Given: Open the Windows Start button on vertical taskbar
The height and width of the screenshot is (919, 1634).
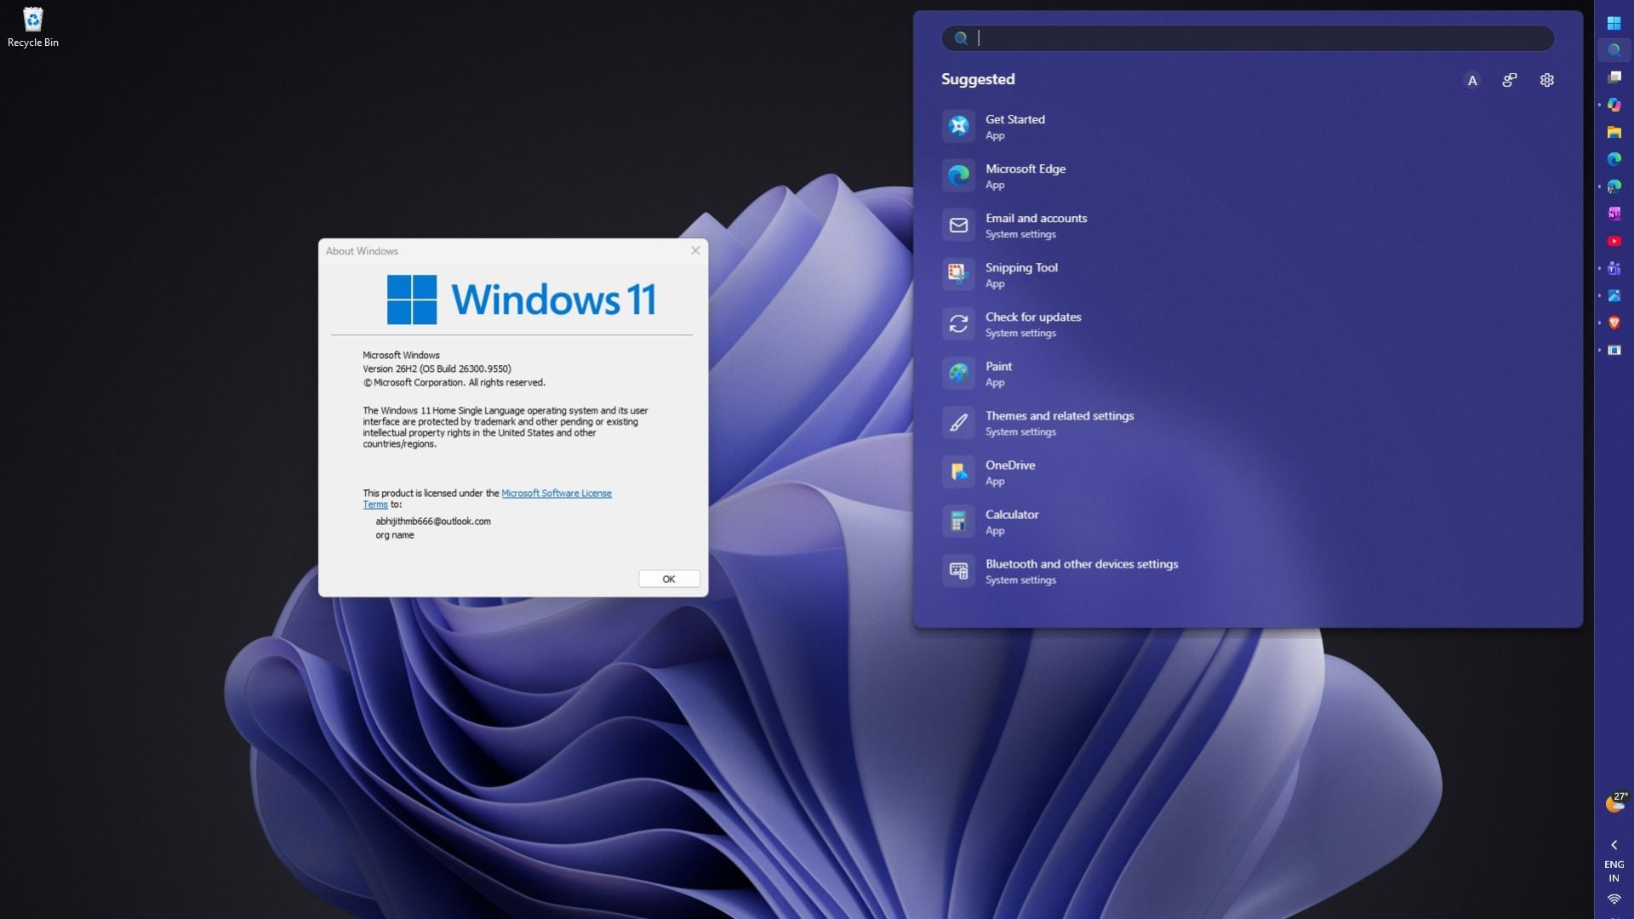Looking at the screenshot, I should (x=1614, y=23).
